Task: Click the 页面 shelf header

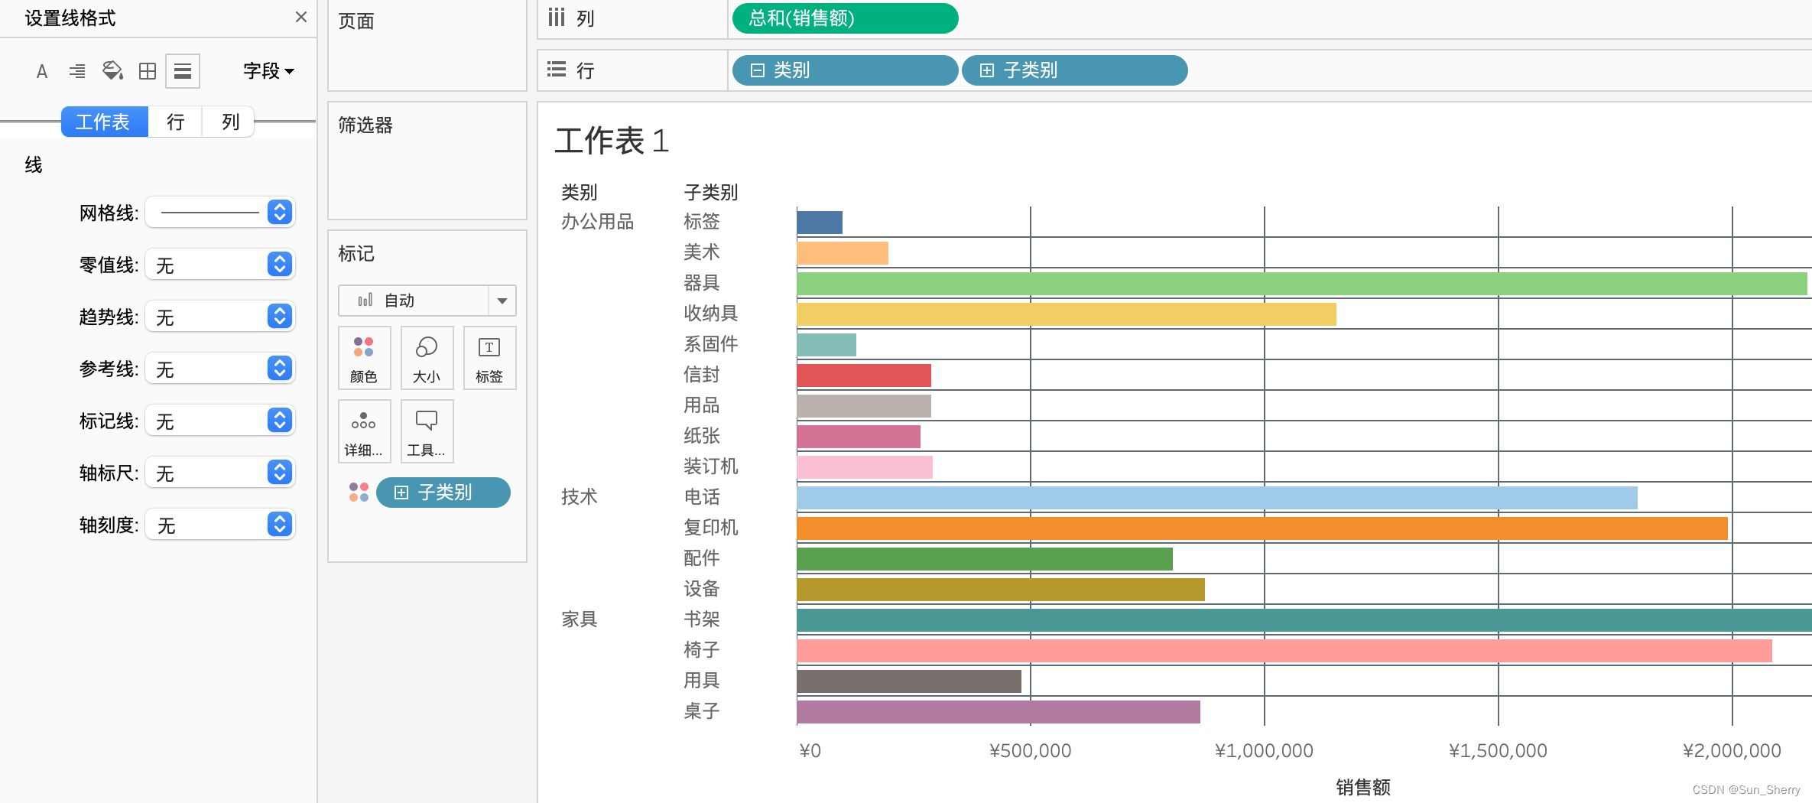Action: point(356,21)
